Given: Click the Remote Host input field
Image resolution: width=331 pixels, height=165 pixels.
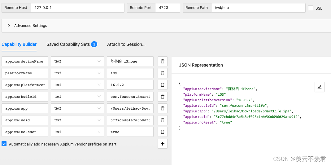Looking at the screenshot, I should coord(77,8).
